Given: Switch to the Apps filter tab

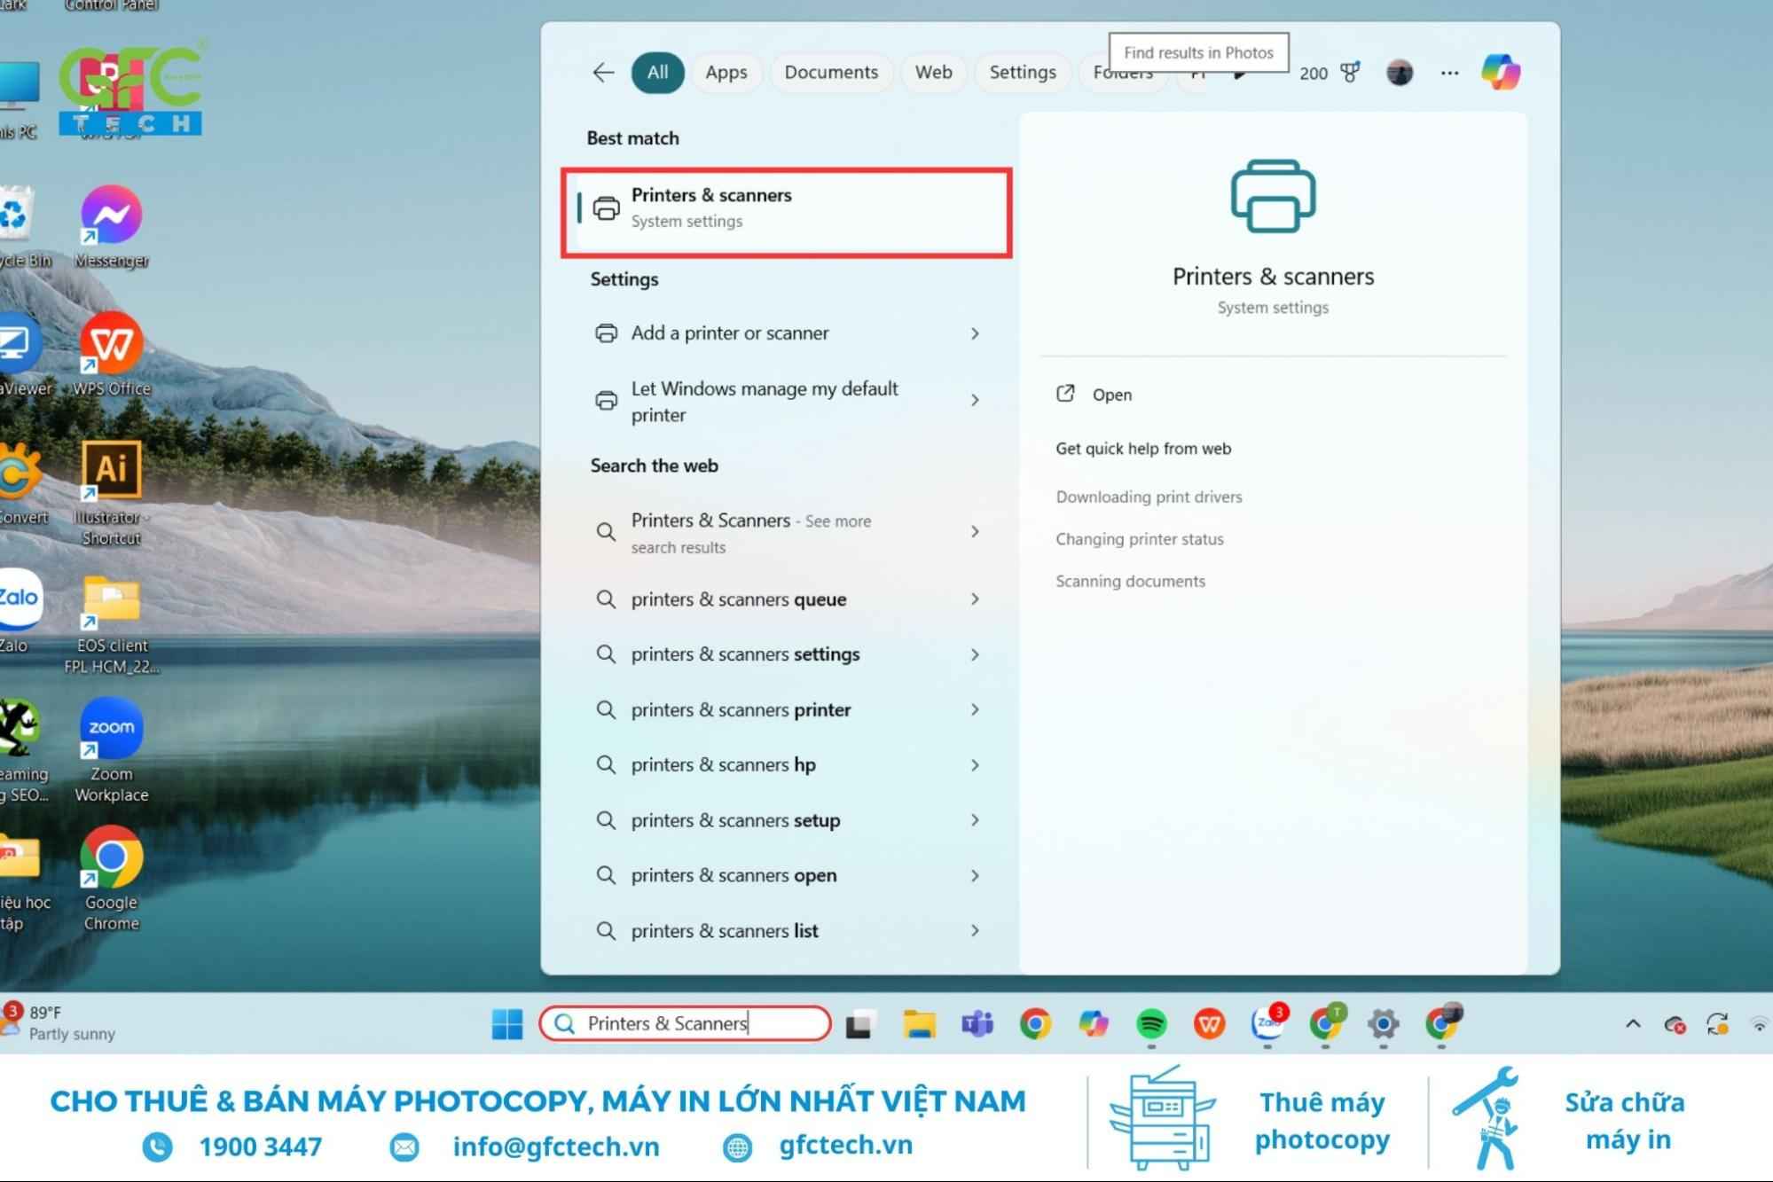Looking at the screenshot, I should pyautogui.click(x=726, y=73).
